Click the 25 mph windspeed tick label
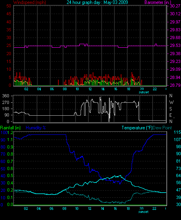This screenshot has width=181, height=220. coord(9,45)
